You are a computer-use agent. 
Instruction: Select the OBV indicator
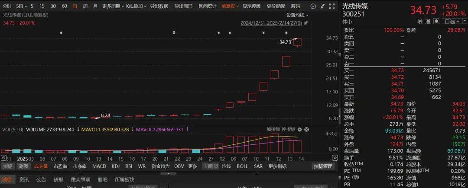(x=179, y=166)
